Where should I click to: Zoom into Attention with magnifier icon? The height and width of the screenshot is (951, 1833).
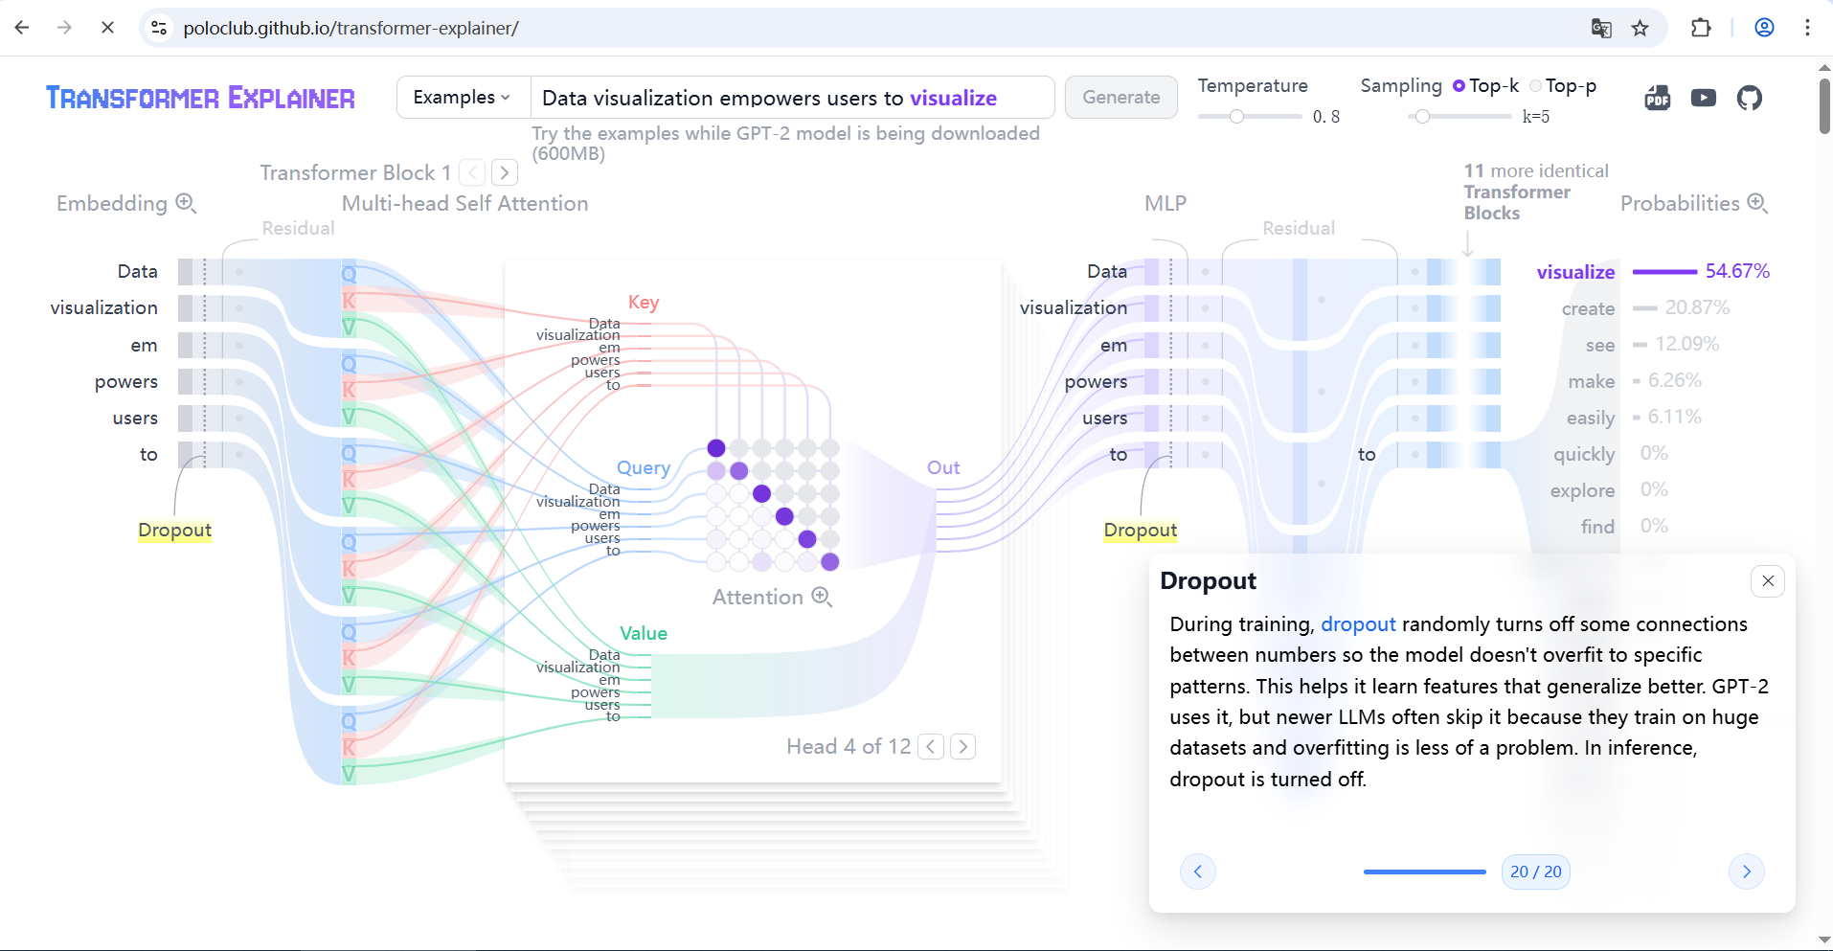click(x=822, y=597)
